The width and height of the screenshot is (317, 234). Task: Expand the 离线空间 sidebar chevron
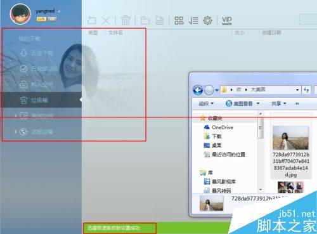(15, 115)
